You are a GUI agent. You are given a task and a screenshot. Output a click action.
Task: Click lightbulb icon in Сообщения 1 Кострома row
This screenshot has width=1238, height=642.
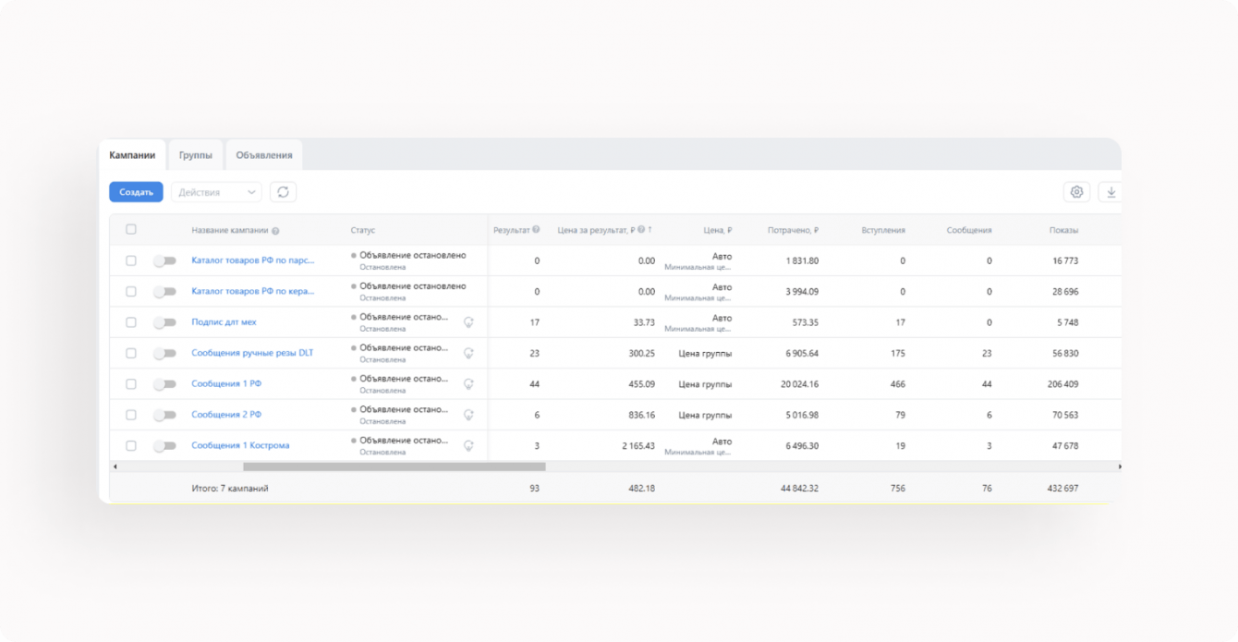tap(468, 445)
